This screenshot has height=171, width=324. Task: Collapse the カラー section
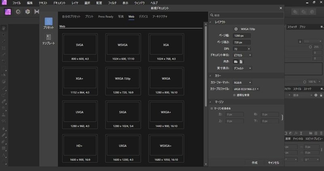pyautogui.click(x=211, y=76)
